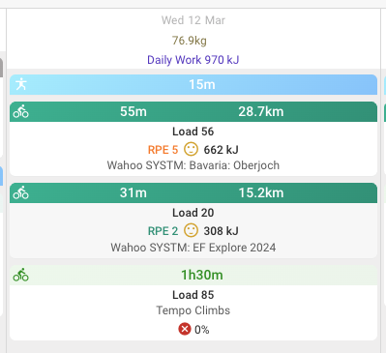The width and height of the screenshot is (386, 353).
Task: Click the 15.2km distance on second ride
Action: point(261,192)
